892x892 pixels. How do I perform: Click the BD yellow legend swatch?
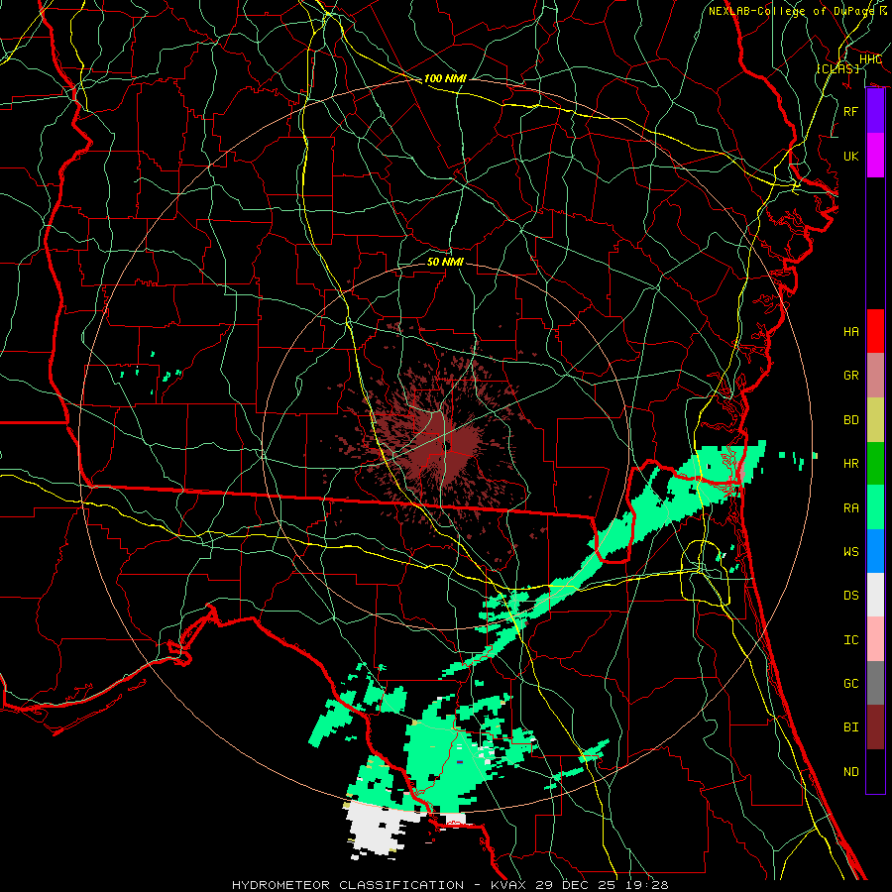[x=875, y=419]
